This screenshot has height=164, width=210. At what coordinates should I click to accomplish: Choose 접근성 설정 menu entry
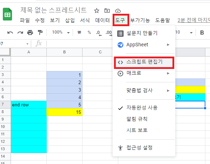[x=144, y=148]
